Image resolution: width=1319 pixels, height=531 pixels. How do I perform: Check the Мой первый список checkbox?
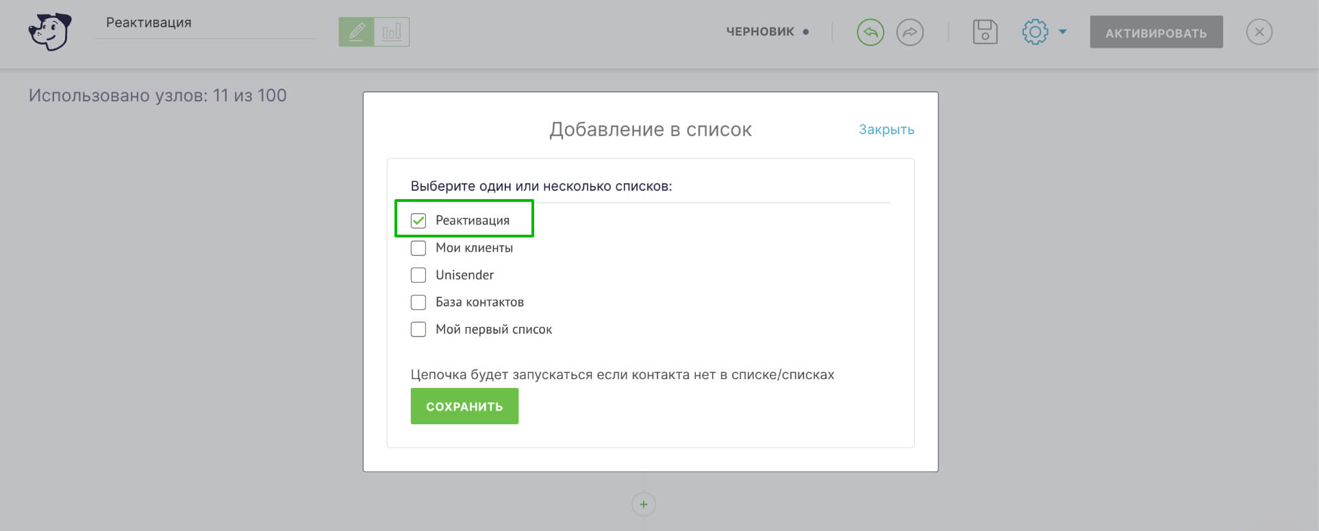418,329
